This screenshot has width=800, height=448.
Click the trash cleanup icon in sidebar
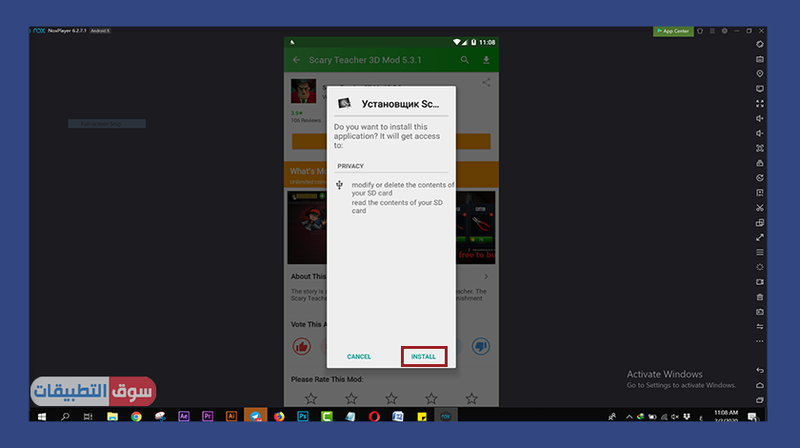point(760,296)
